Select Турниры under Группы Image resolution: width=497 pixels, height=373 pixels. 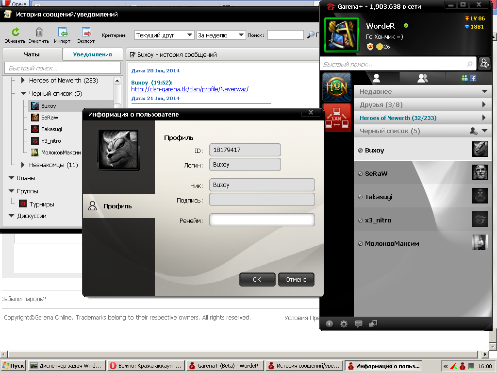[x=42, y=204]
